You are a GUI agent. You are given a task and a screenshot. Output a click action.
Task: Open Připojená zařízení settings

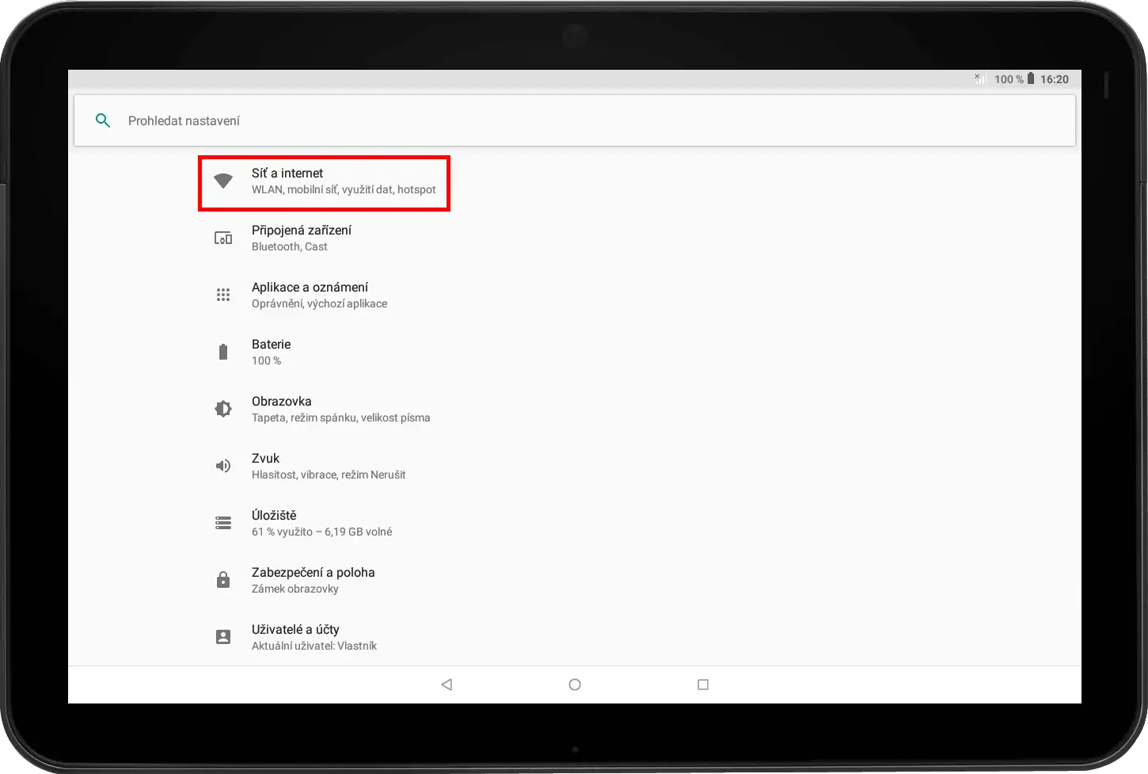coord(302,238)
